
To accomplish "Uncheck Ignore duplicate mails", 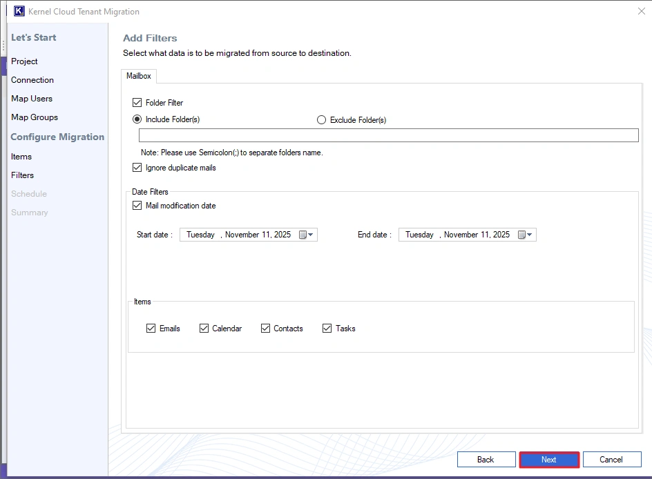I will 136,167.
